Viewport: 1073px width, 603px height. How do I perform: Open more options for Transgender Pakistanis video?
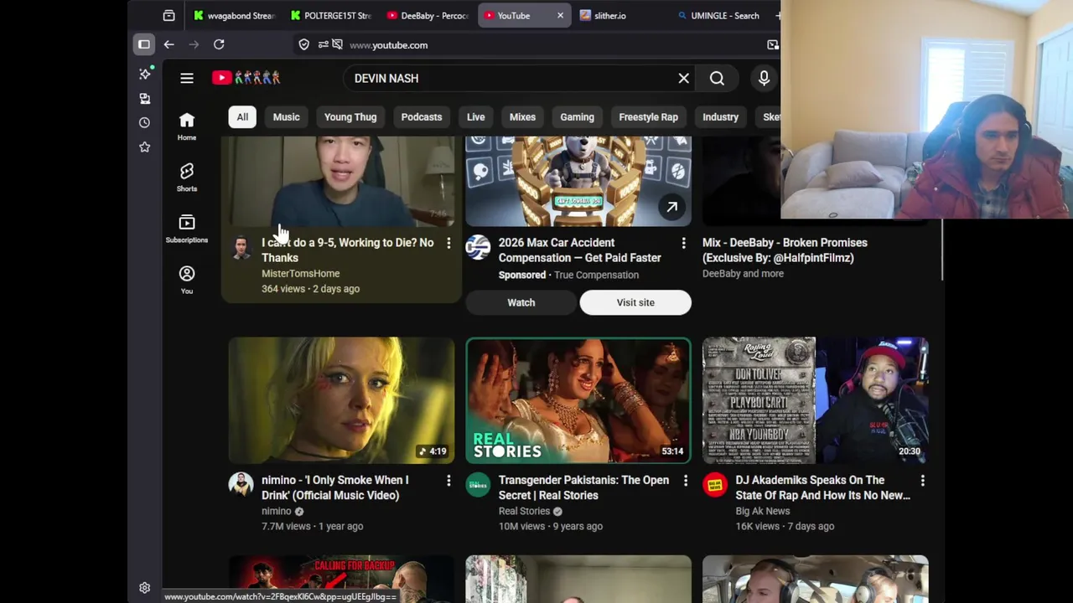click(x=685, y=481)
